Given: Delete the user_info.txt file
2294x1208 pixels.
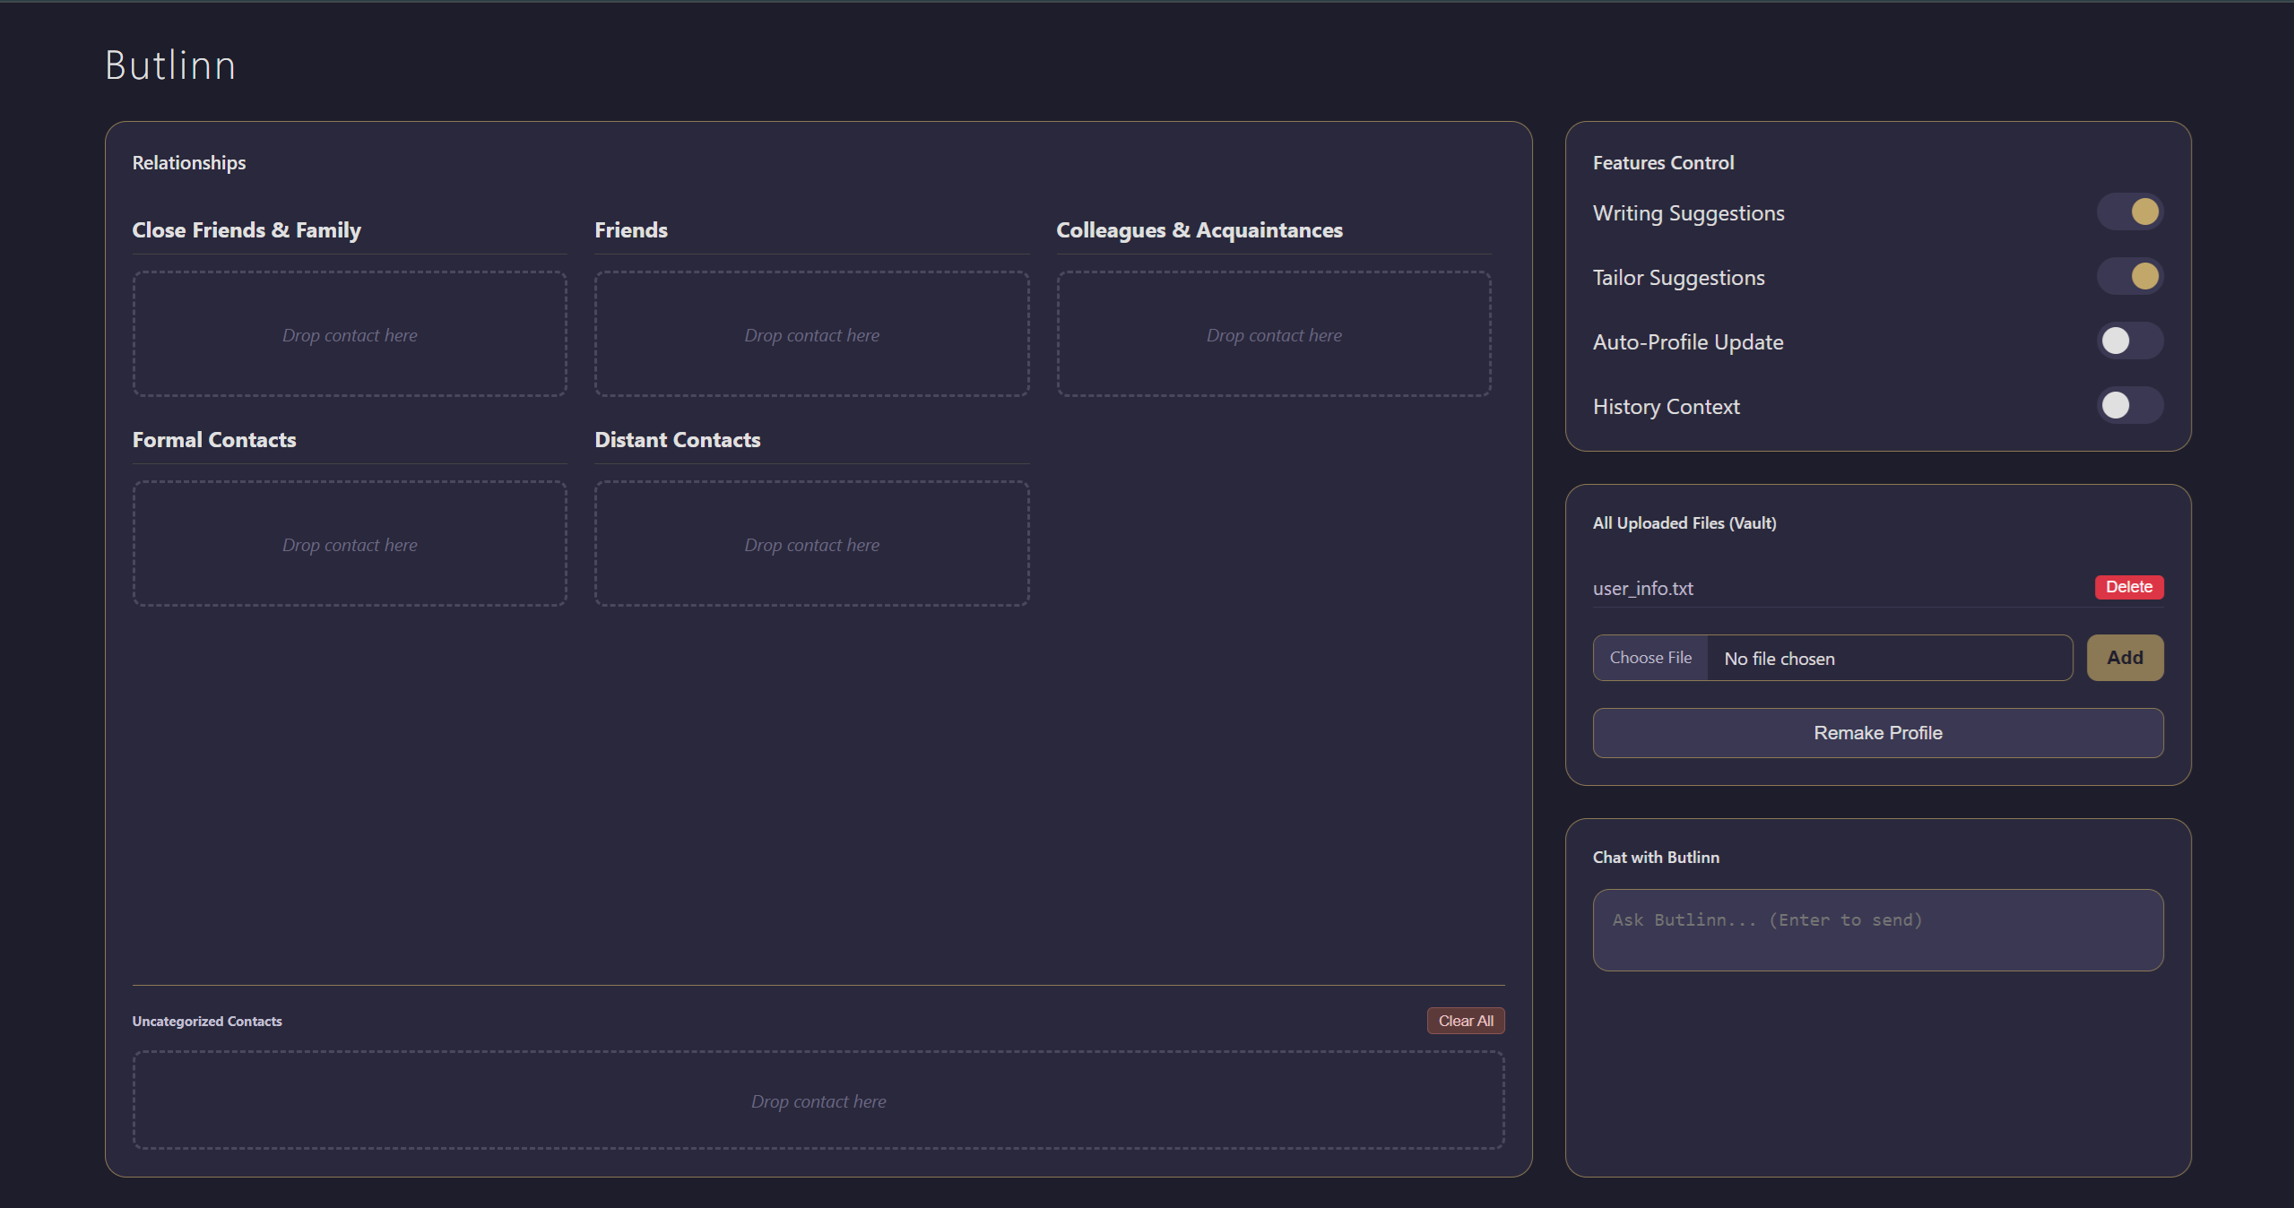Looking at the screenshot, I should [2128, 587].
